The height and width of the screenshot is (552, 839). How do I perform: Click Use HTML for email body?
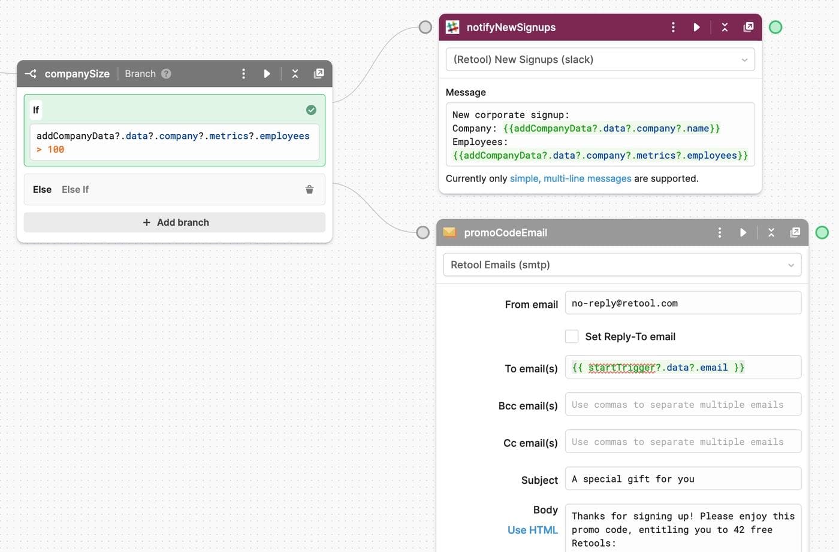(x=532, y=530)
